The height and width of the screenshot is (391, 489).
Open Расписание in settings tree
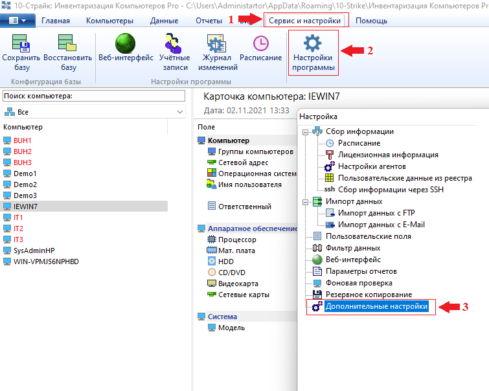pyautogui.click(x=359, y=143)
